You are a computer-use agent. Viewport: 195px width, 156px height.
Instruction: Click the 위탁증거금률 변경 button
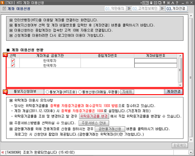coord(94,116)
